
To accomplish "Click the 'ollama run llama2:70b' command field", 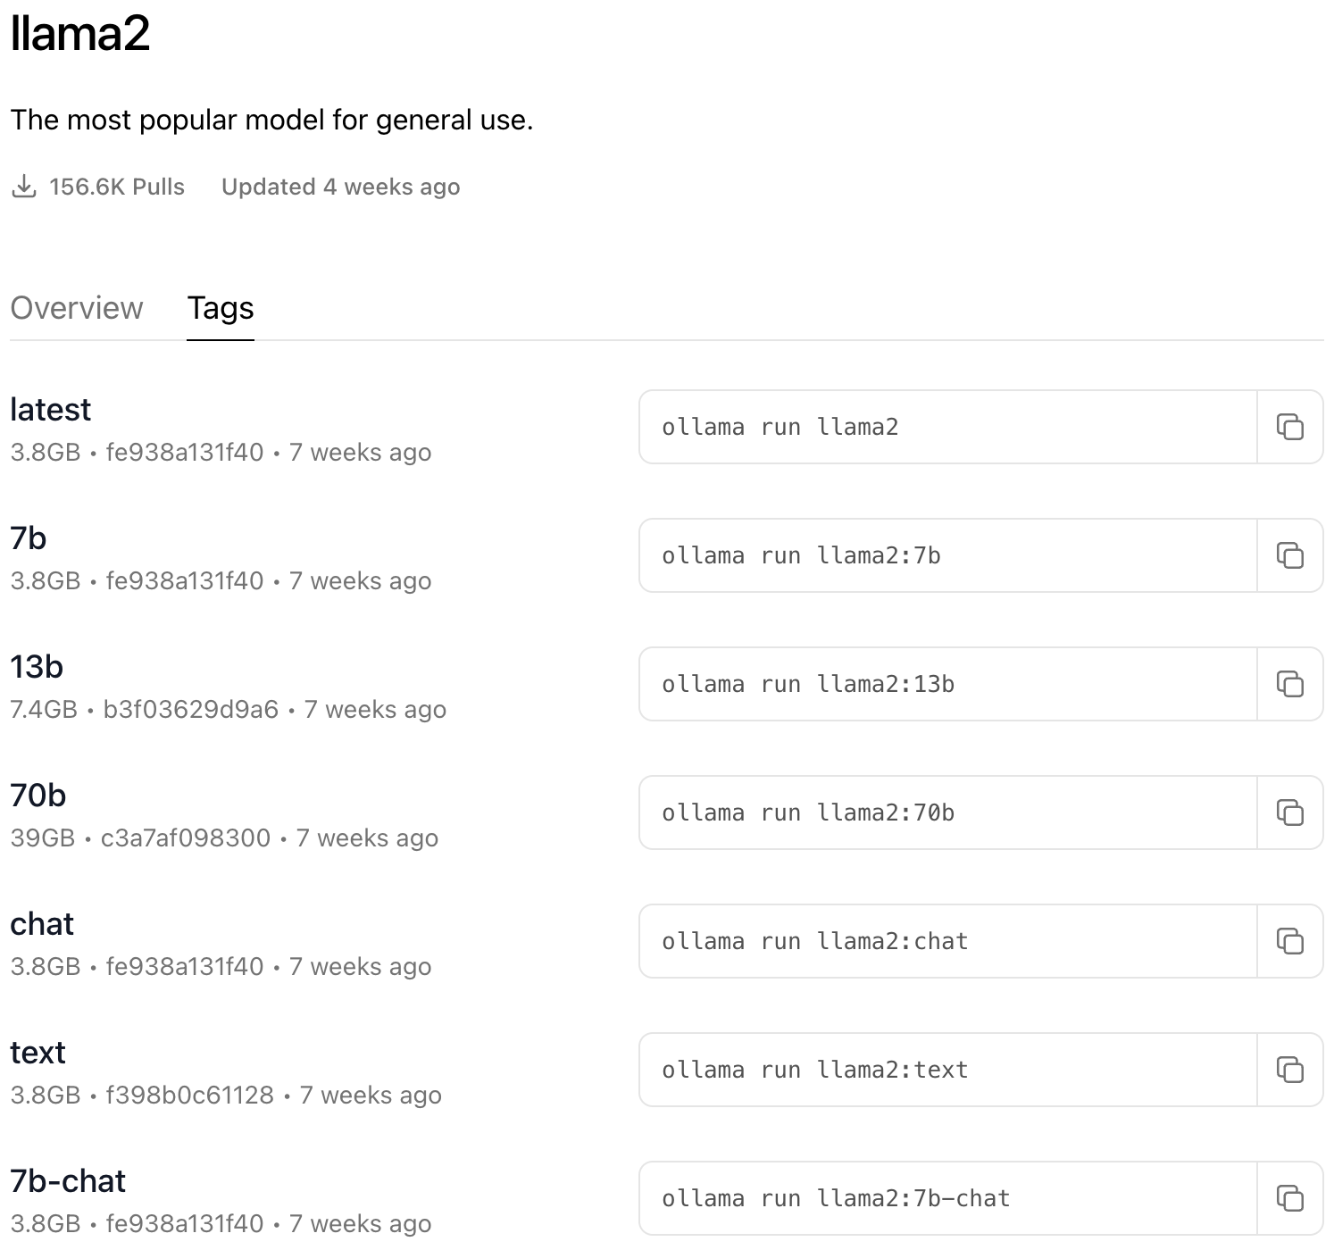I will point(947,812).
